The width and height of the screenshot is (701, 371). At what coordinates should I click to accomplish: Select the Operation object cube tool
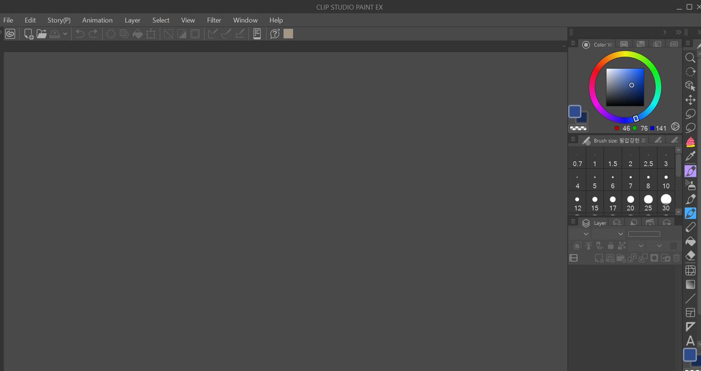(x=690, y=85)
